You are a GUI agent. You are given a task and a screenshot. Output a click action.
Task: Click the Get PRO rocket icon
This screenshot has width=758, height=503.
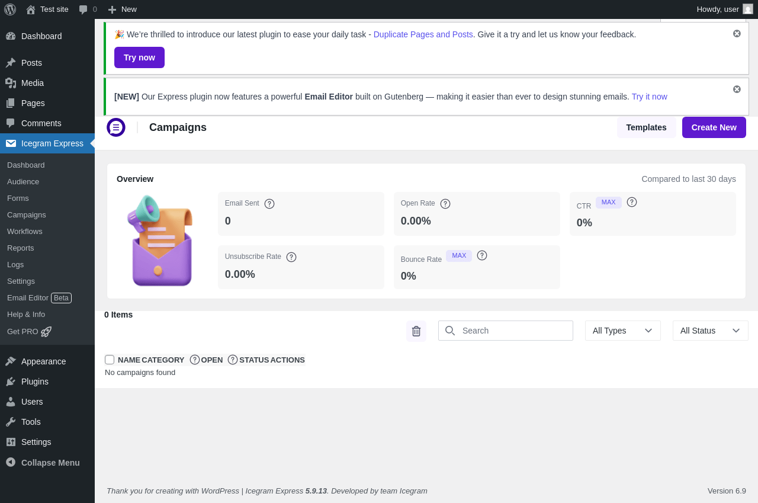[46, 332]
